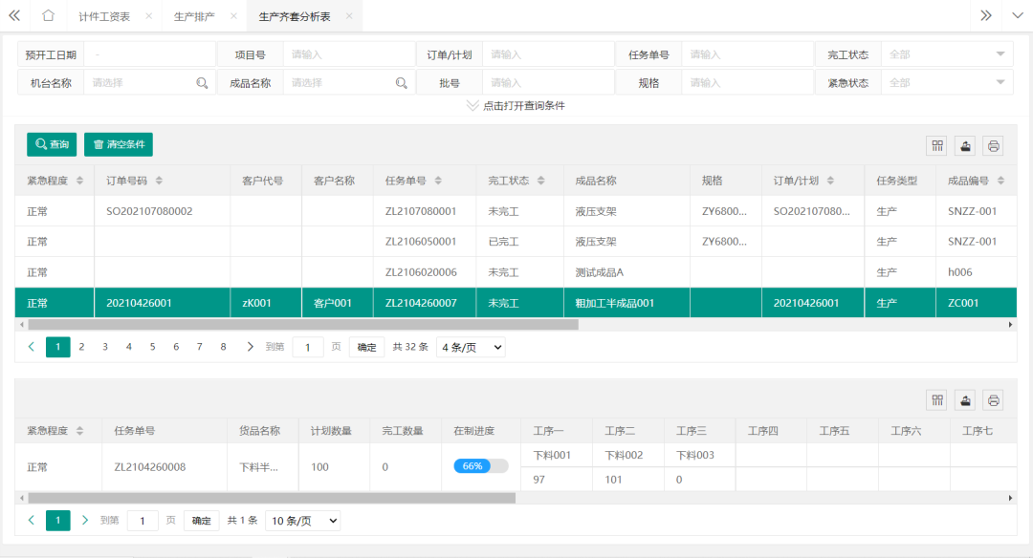The image size is (1033, 558).
Task: Click the upper table print icon
Action: click(993, 145)
